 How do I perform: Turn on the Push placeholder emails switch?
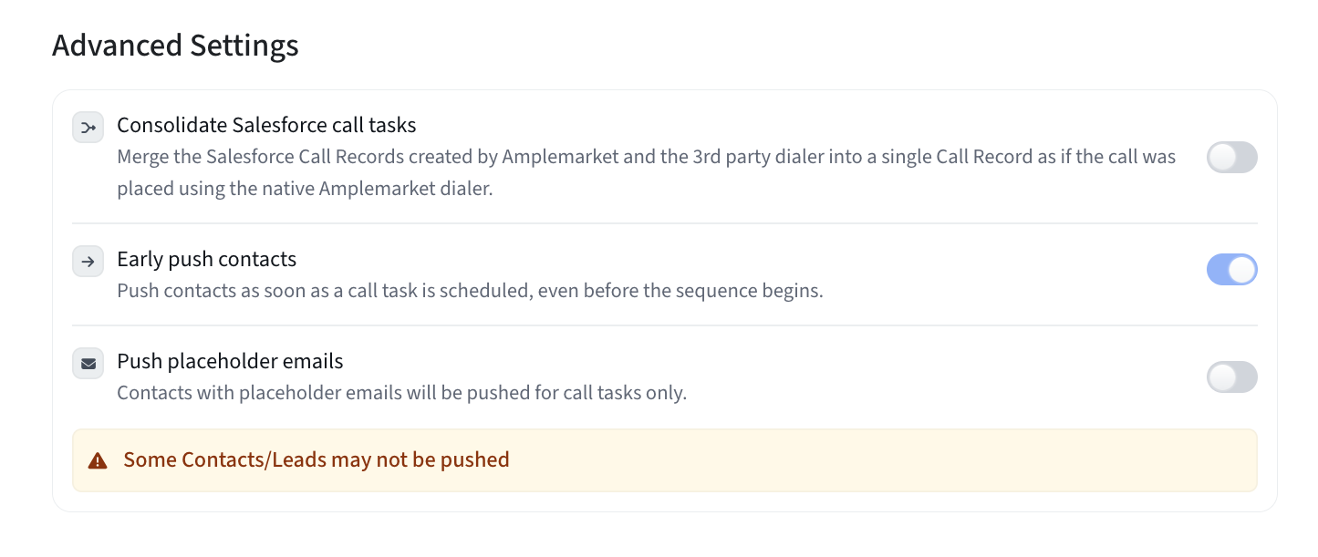point(1231,376)
